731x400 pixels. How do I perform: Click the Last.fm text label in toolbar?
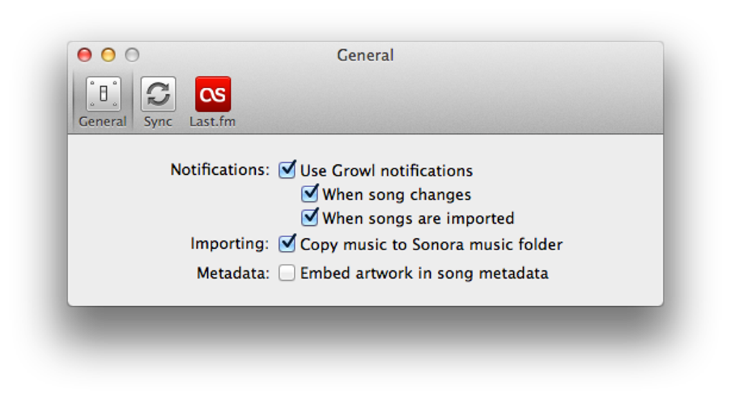[x=212, y=122]
